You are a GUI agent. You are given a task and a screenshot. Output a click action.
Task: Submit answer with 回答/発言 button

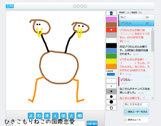92,124
